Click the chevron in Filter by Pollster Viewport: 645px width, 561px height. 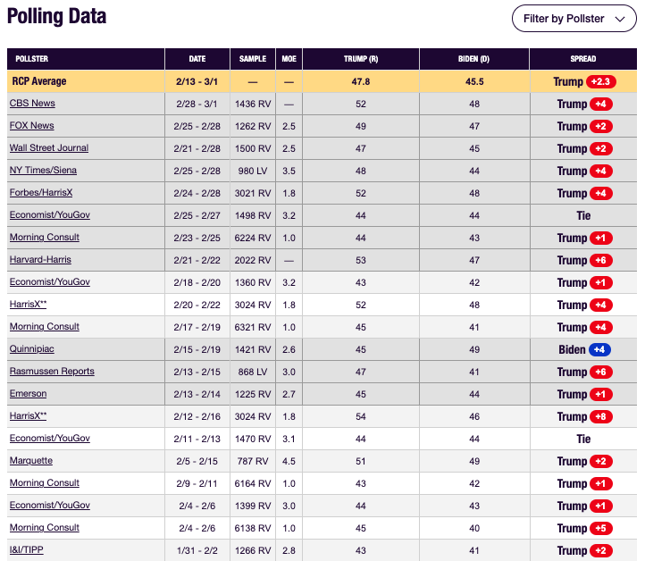pyautogui.click(x=620, y=19)
